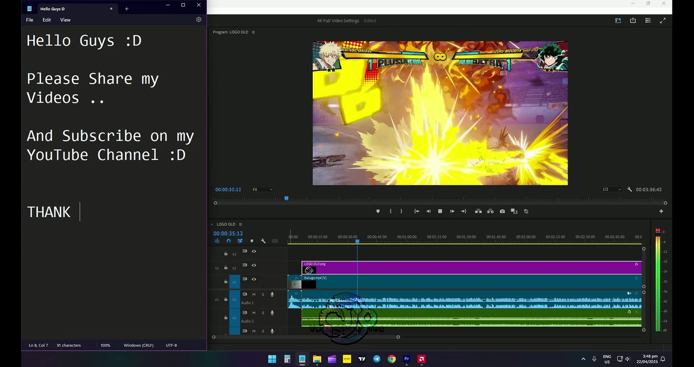Click the Program monitor playhead marker

[286, 198]
